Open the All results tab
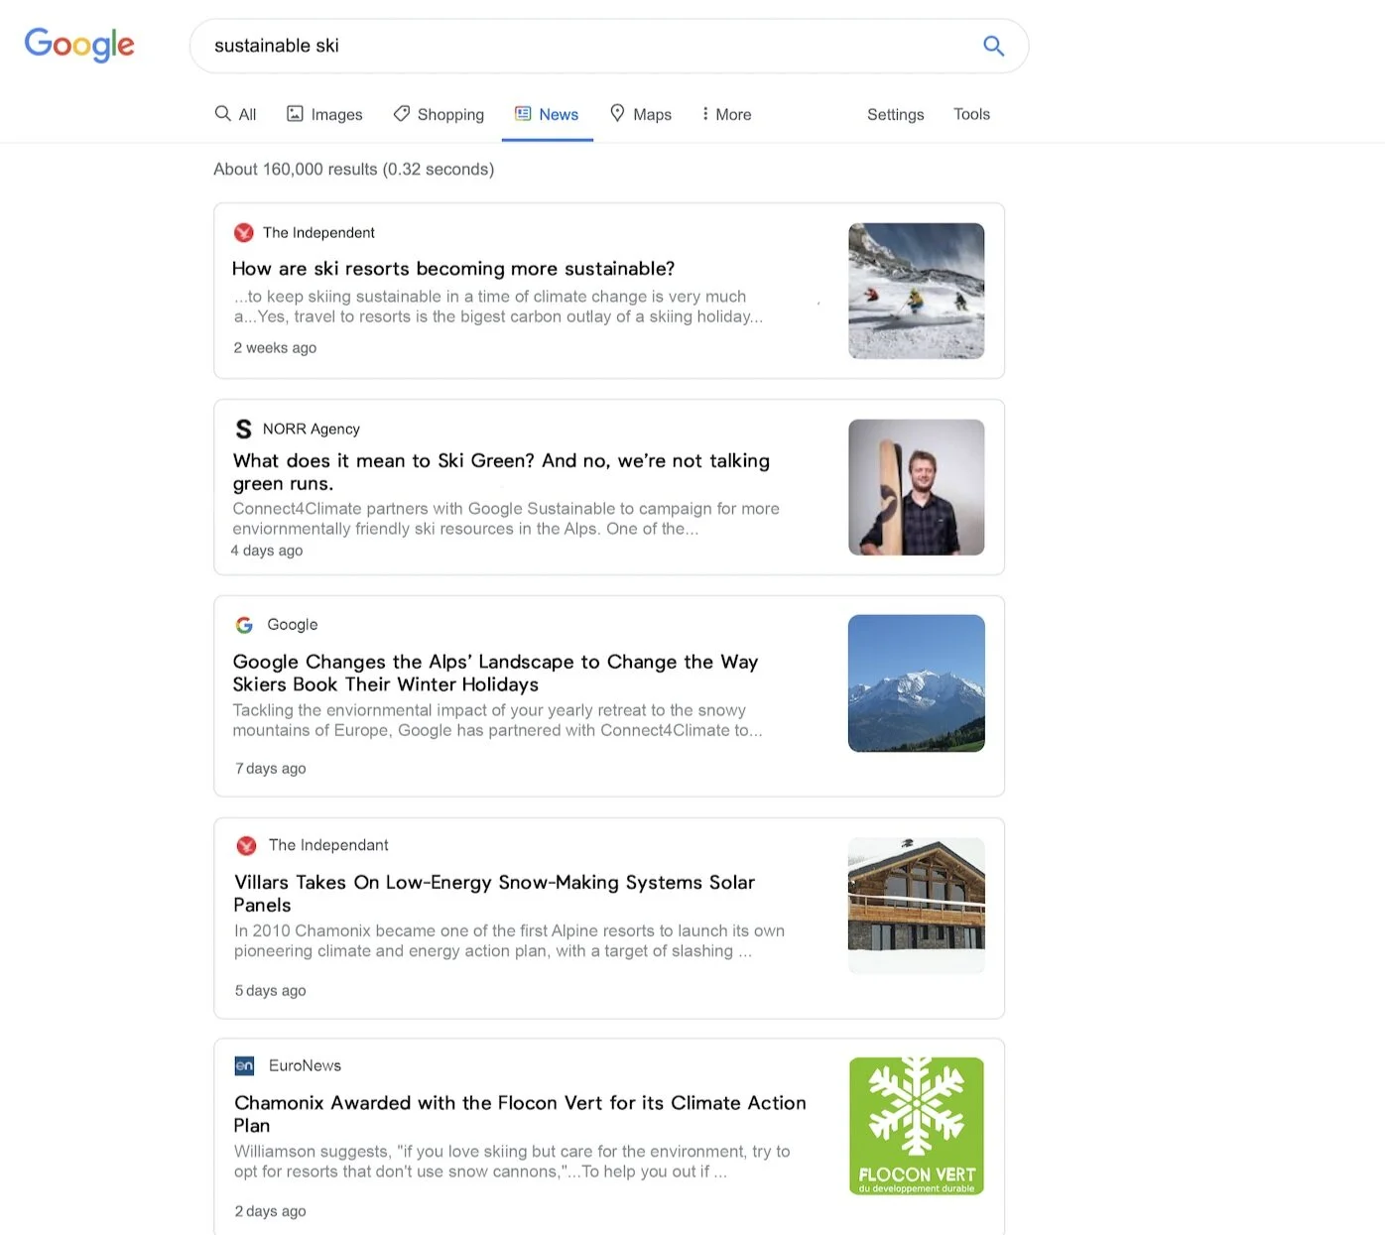 click(235, 114)
